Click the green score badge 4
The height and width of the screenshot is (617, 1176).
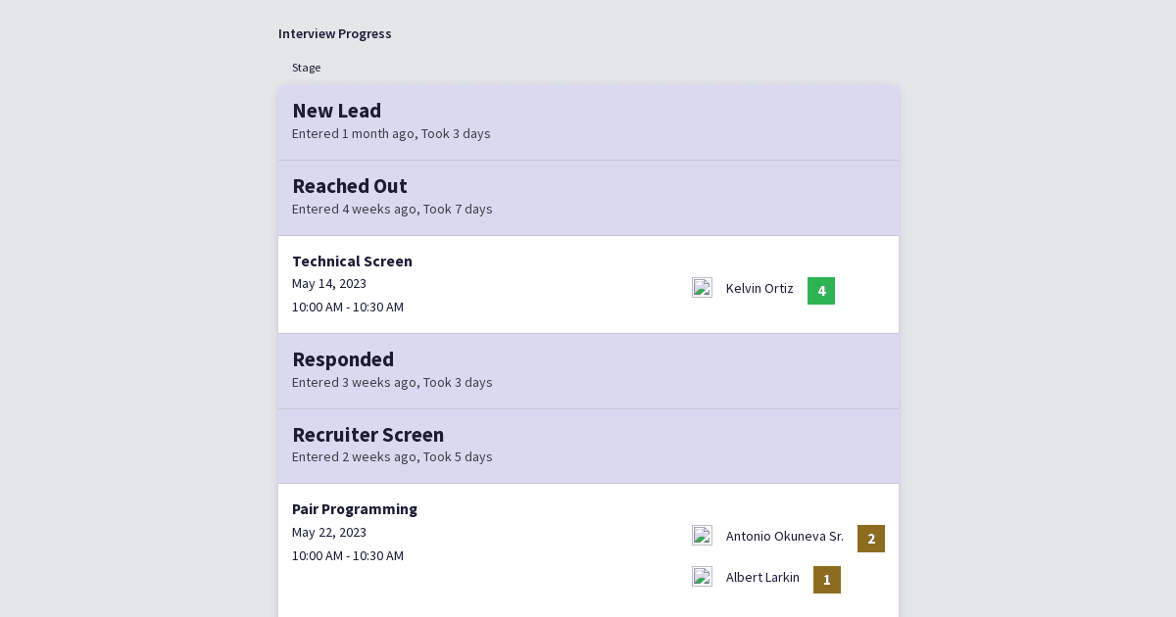click(821, 291)
